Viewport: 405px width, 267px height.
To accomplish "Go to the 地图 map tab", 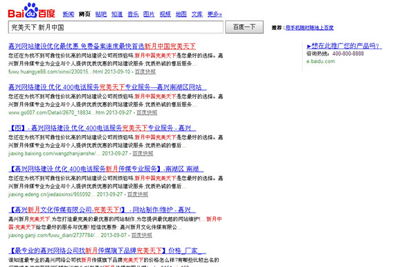I will (x=181, y=14).
